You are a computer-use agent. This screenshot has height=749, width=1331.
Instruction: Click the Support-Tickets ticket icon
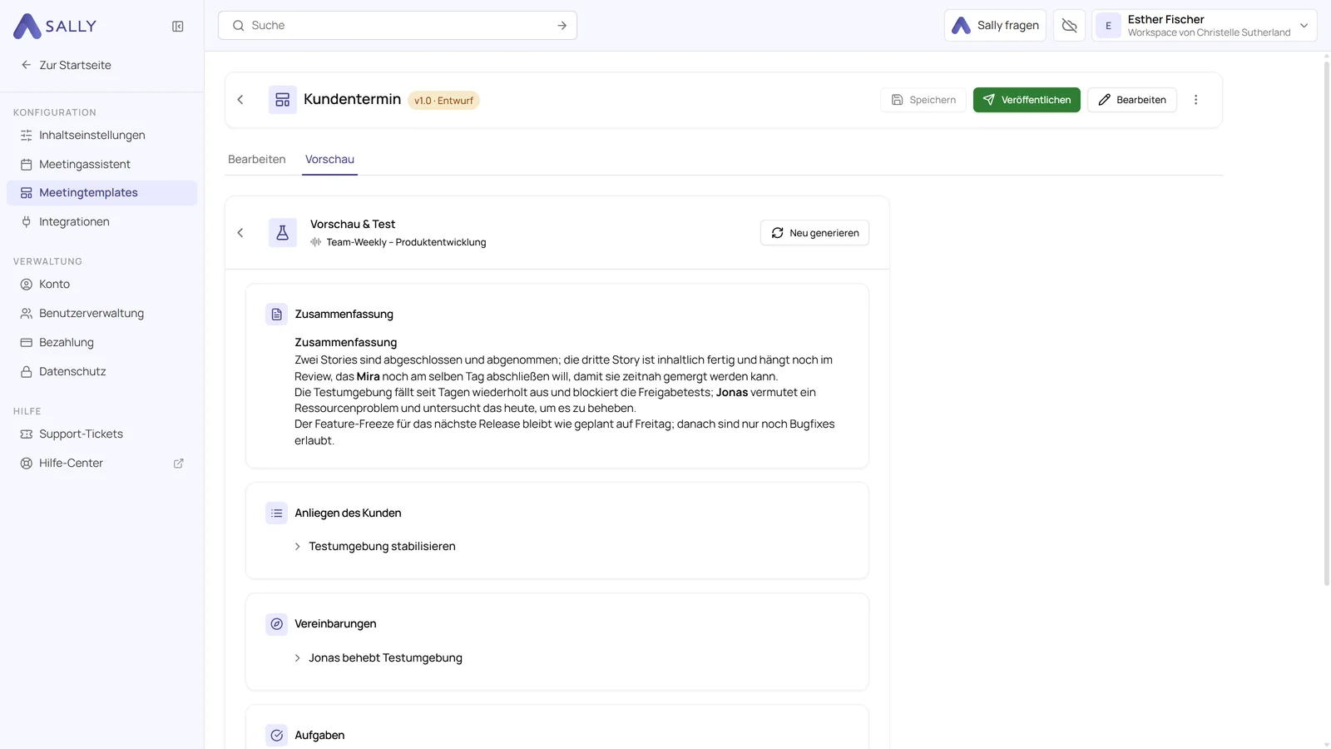27,434
